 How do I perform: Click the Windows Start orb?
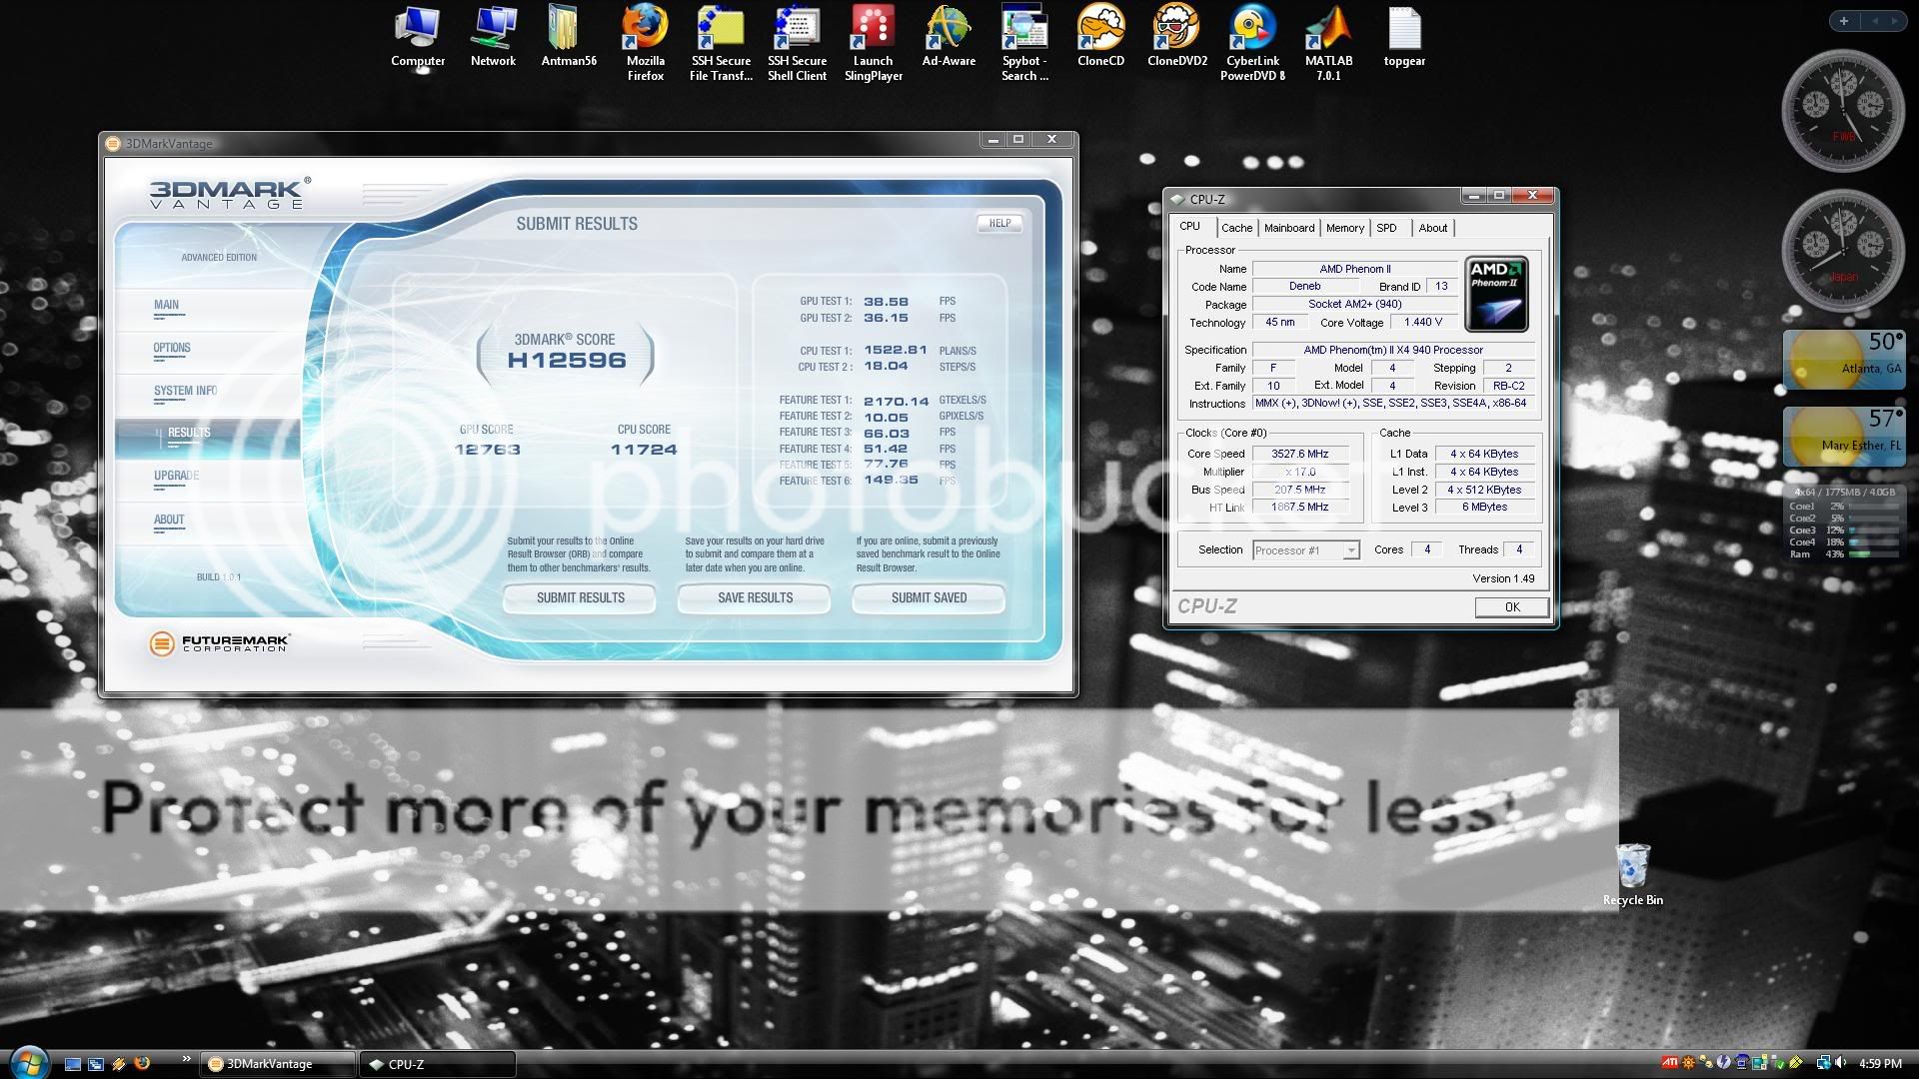coord(28,1062)
